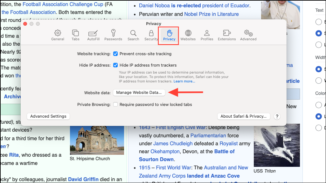Select first radio button under Text
Screen dimensions: 326x183
click(x=318, y=22)
